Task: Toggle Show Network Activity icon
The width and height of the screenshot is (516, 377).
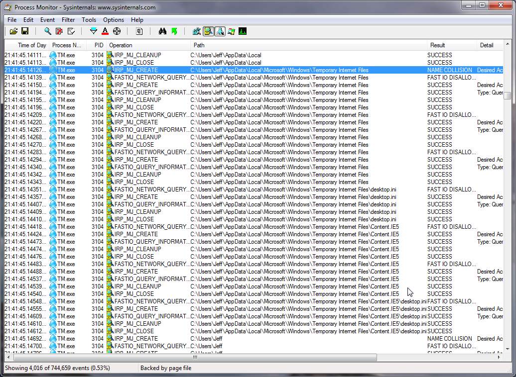Action: tap(220, 31)
